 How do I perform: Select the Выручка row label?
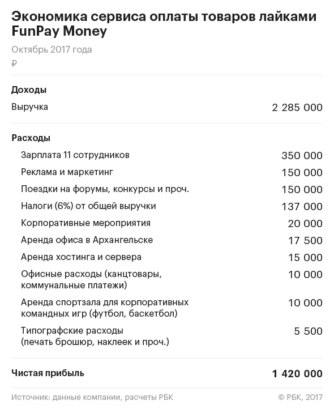(x=30, y=107)
